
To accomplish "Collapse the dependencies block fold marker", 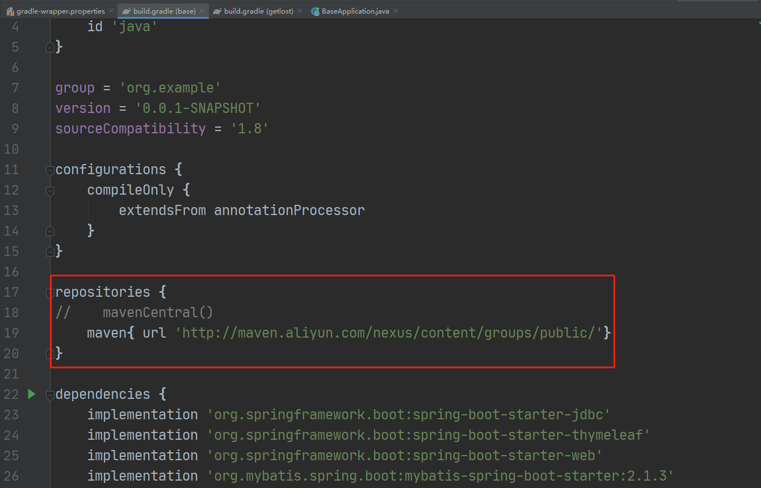I will pyautogui.click(x=50, y=394).
